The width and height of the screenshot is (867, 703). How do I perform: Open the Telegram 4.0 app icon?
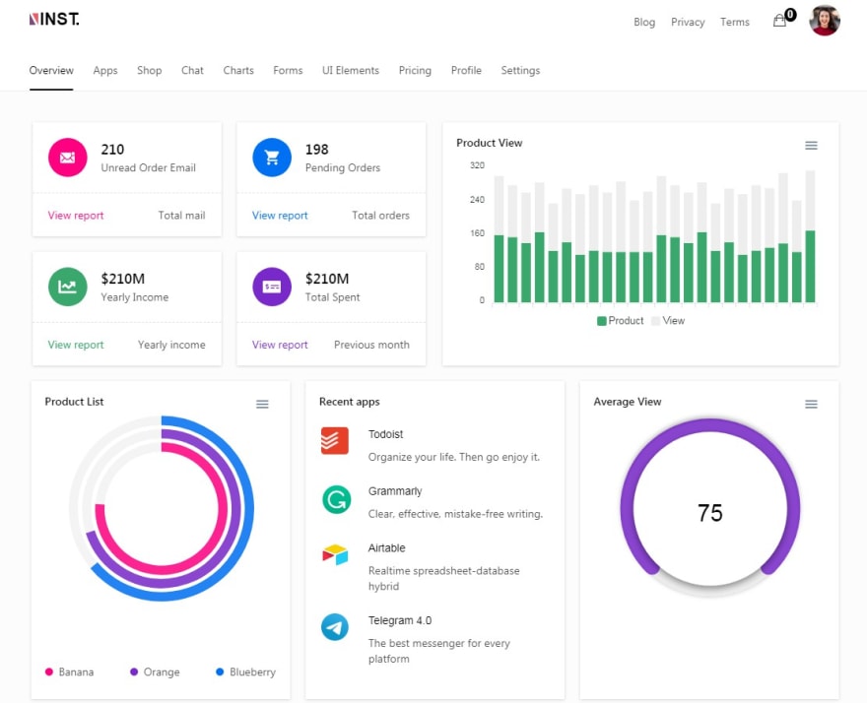(x=335, y=627)
